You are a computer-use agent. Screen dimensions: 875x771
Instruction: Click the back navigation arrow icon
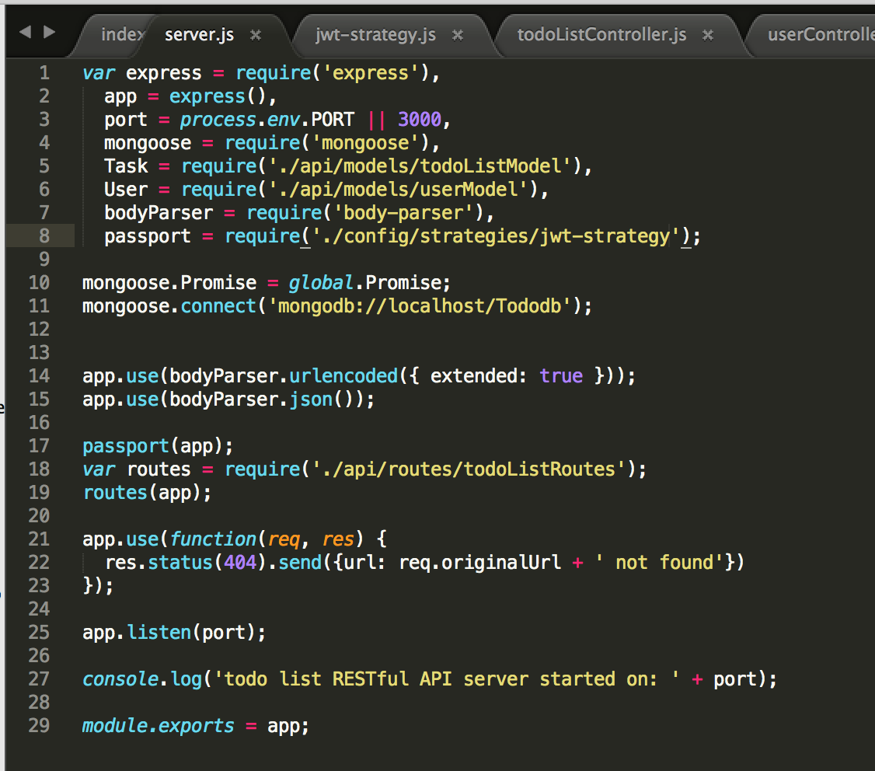(26, 33)
